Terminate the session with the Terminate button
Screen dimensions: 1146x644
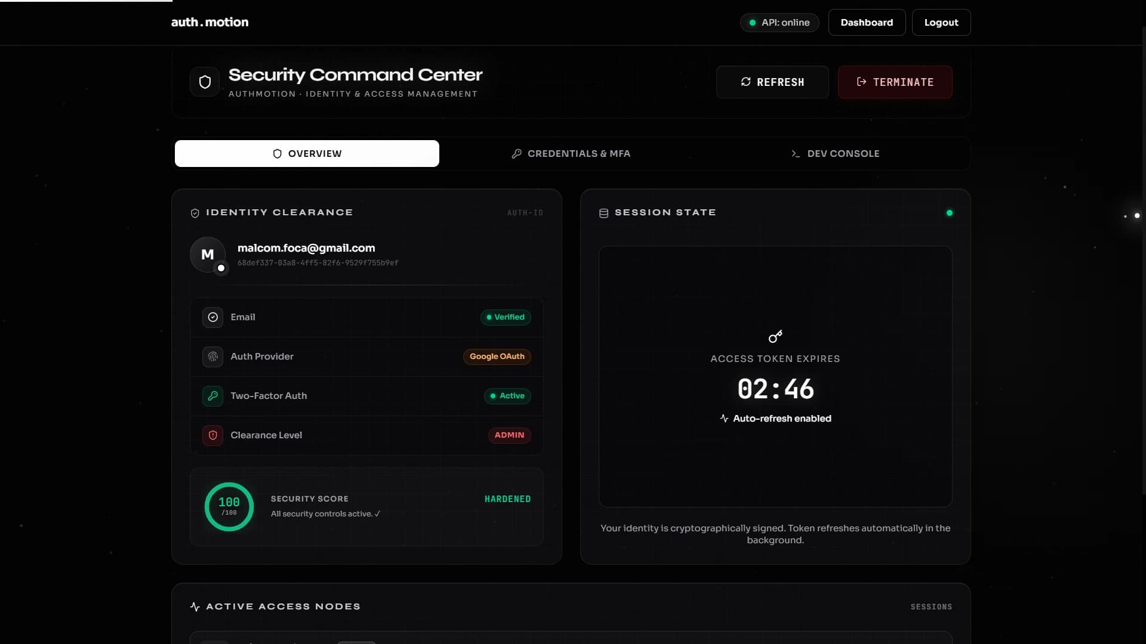(895, 82)
